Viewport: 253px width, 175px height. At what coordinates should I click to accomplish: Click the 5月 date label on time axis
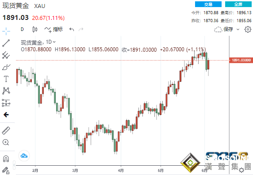[x=161, y=171]
